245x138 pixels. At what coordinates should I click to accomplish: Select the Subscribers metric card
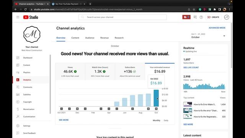(130, 72)
